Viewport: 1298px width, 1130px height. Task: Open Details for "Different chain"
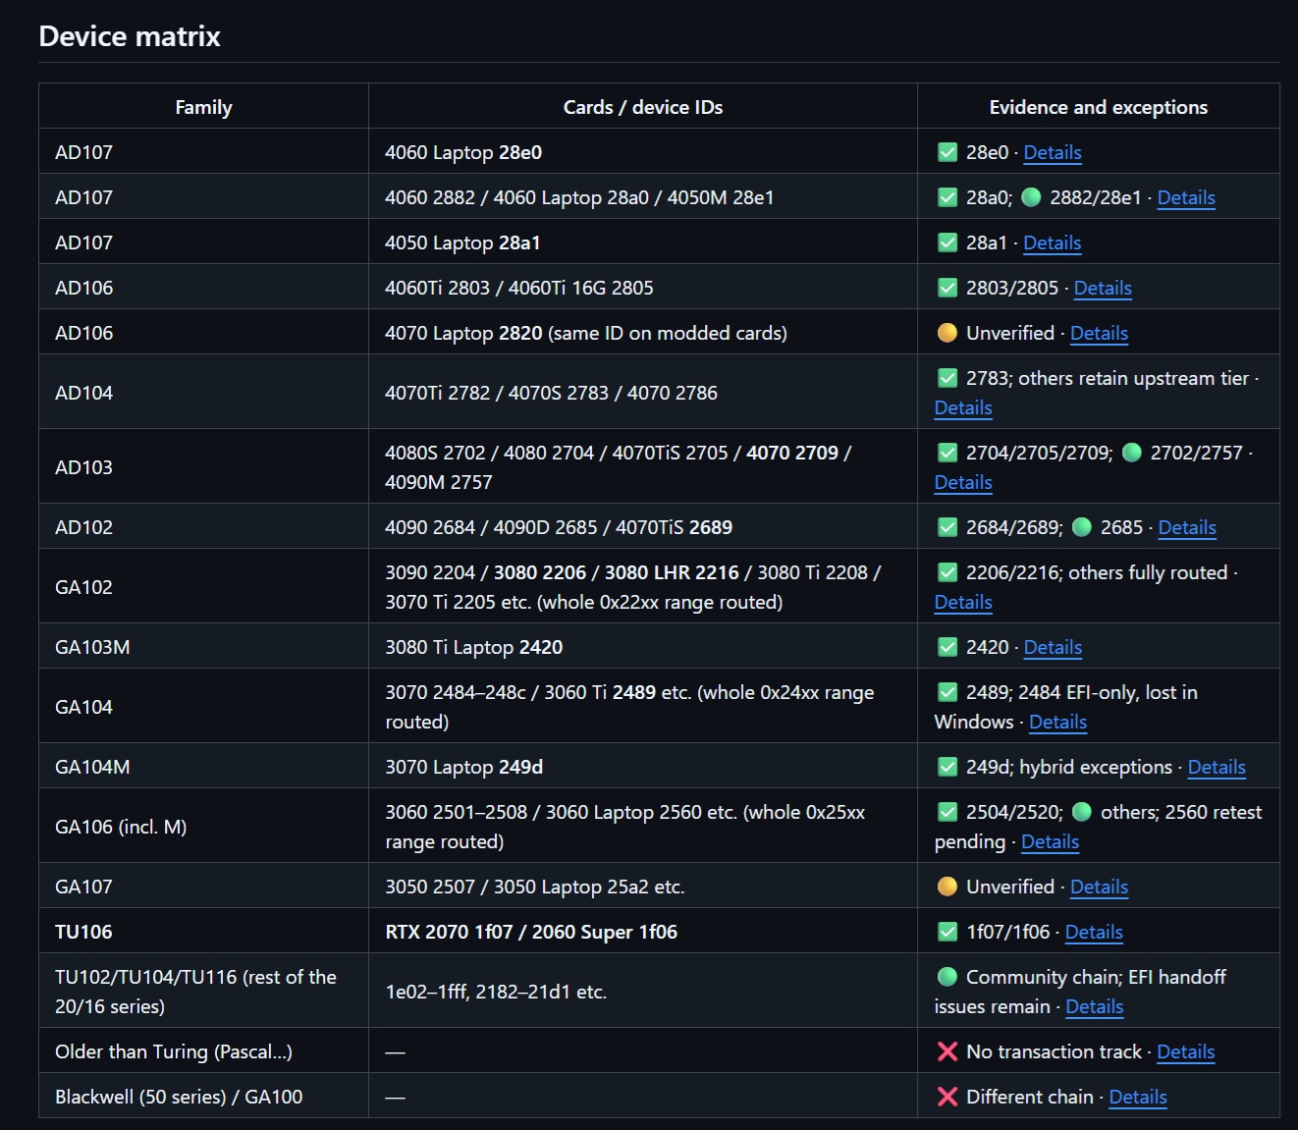point(1138,1097)
